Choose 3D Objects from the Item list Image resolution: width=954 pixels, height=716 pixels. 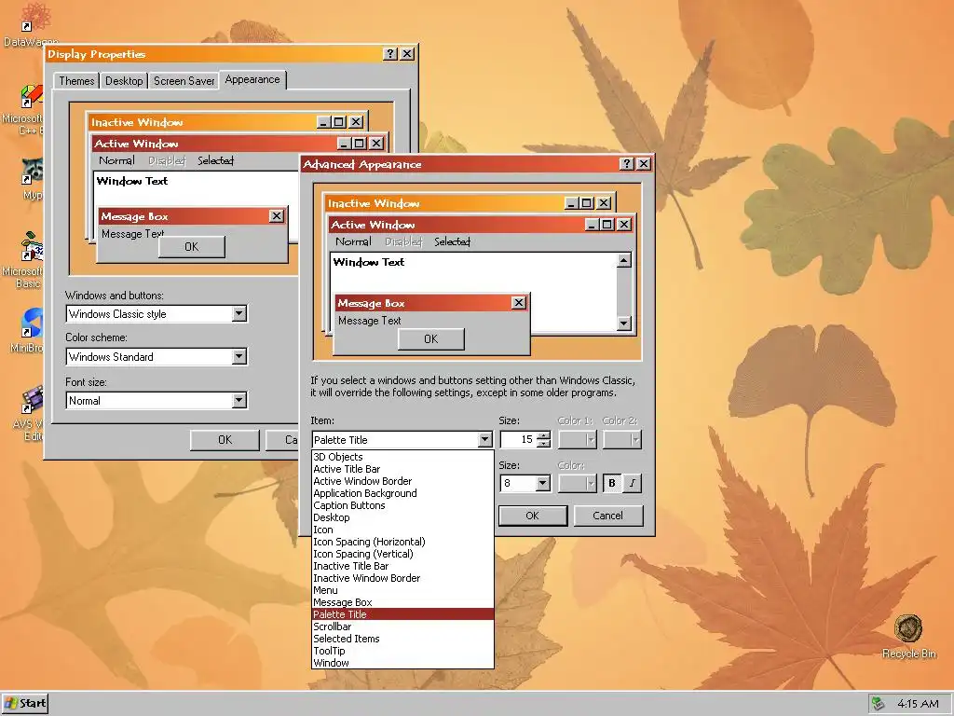point(402,457)
